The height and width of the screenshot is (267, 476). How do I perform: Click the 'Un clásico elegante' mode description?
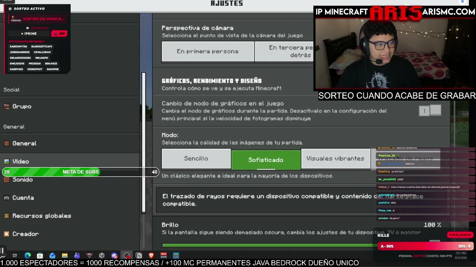click(x=248, y=176)
